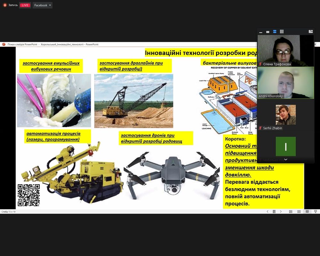This screenshot has height=256, width=320.
Task: Switch to Normal view in PowerPoint
Action: click(291, 212)
